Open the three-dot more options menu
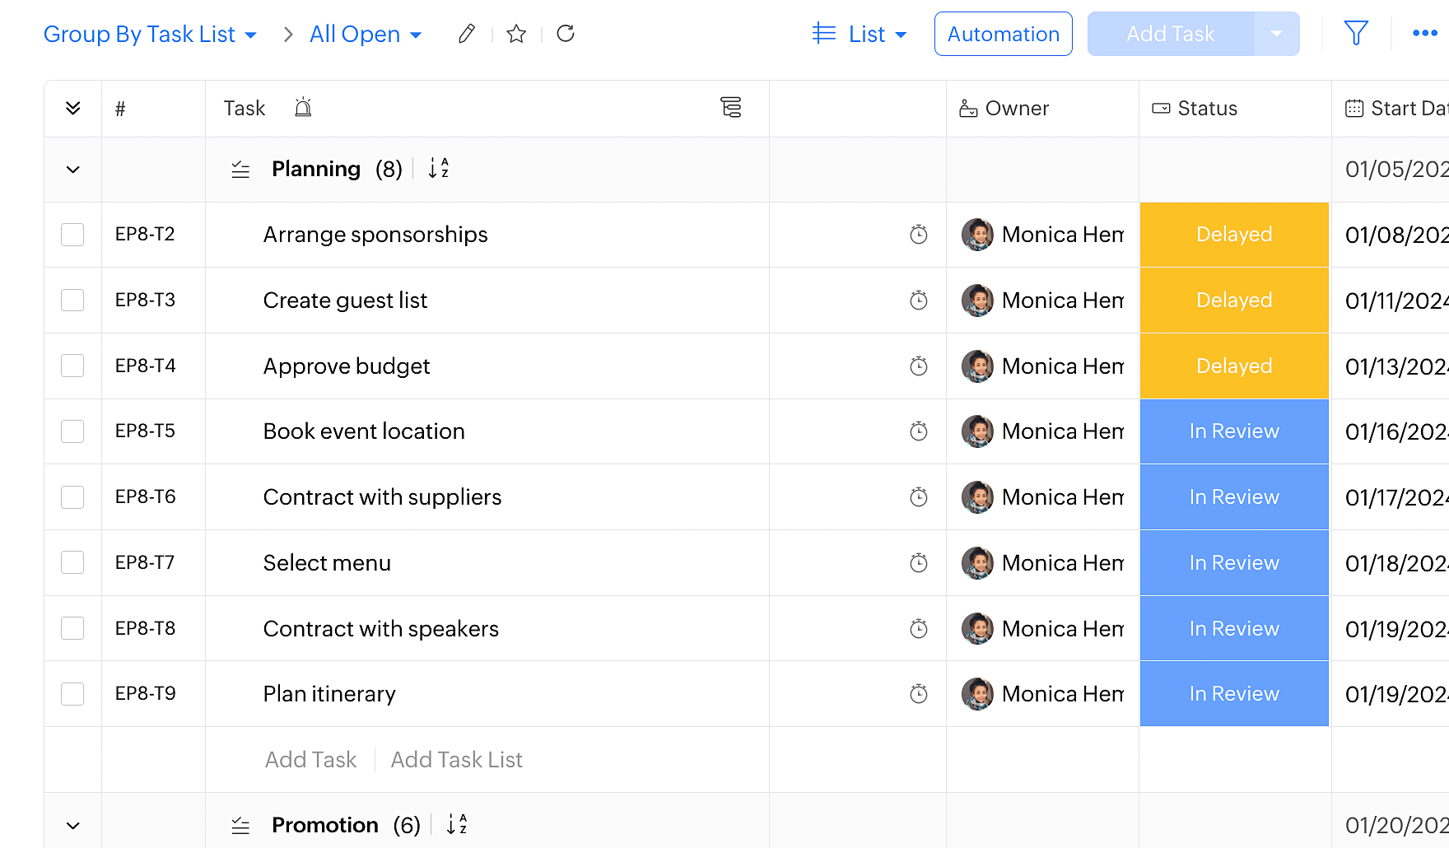The width and height of the screenshot is (1449, 848). click(1424, 34)
